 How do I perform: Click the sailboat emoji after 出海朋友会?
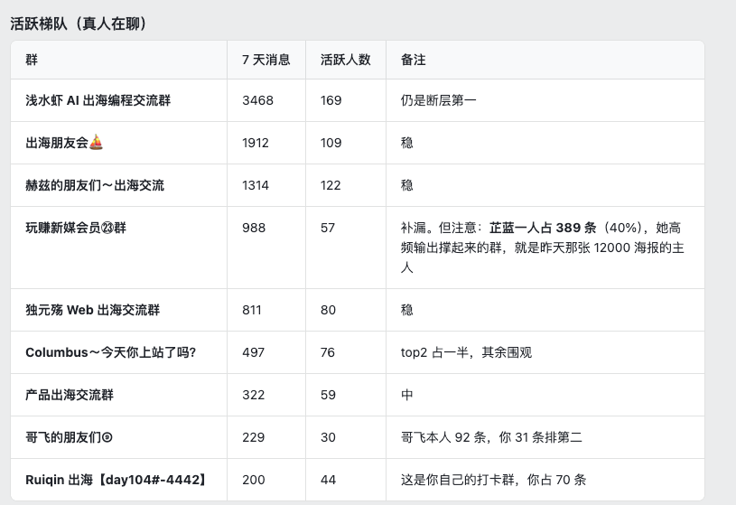(x=96, y=143)
